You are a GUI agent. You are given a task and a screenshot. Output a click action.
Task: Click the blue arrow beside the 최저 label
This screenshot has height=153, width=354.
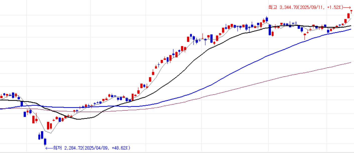click(49, 148)
